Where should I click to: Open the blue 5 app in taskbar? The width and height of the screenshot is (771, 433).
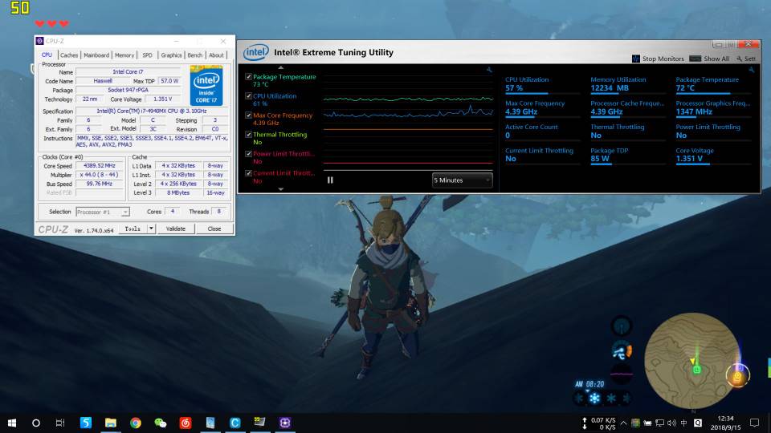coord(86,423)
